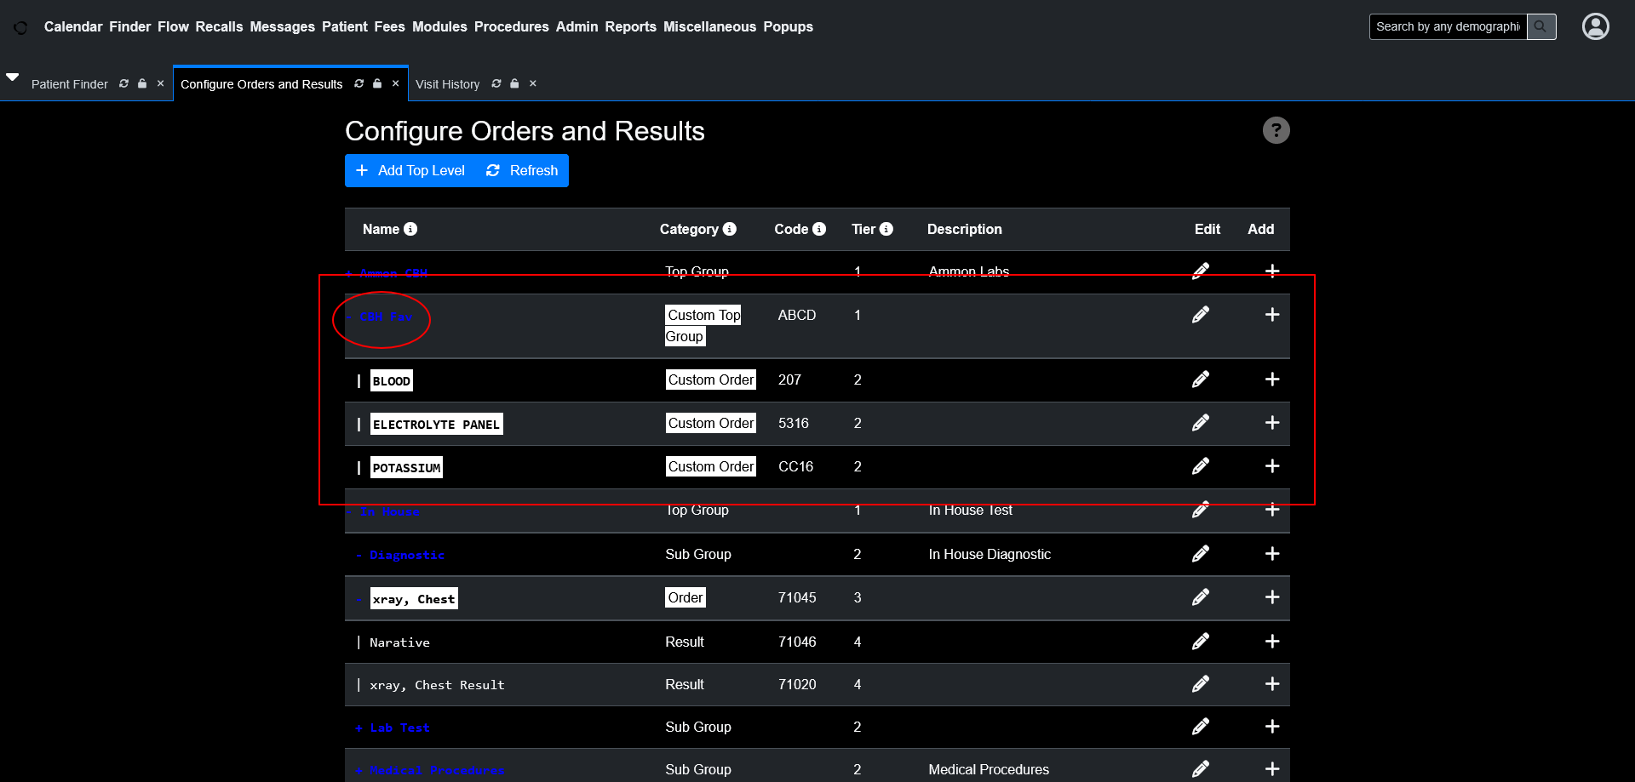
Task: Edit the ELECTROLYTE PANEL order entry
Action: (1201, 423)
